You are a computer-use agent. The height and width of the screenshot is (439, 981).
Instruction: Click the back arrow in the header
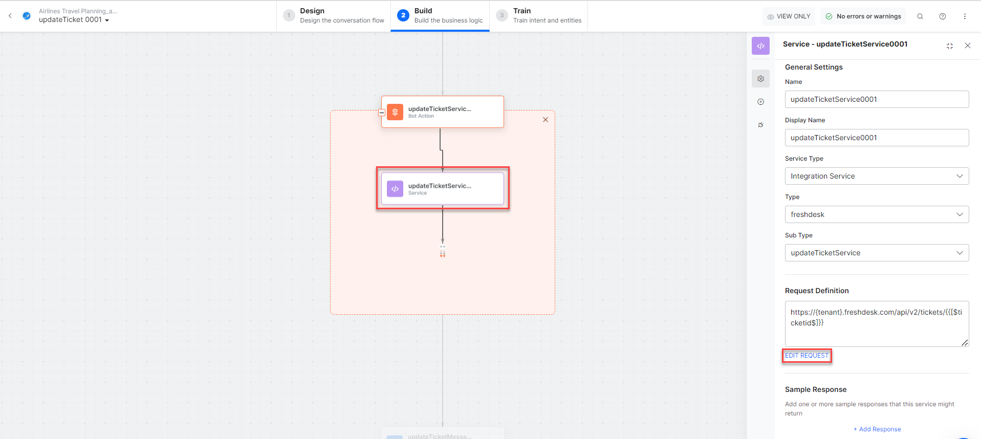pos(10,16)
